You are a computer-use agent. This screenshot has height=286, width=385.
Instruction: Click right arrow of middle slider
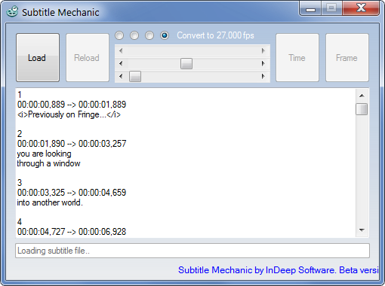coord(263,63)
